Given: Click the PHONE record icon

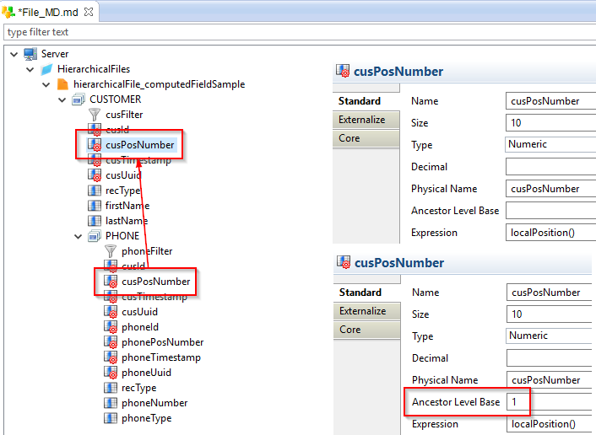Looking at the screenshot, I should point(95,236).
